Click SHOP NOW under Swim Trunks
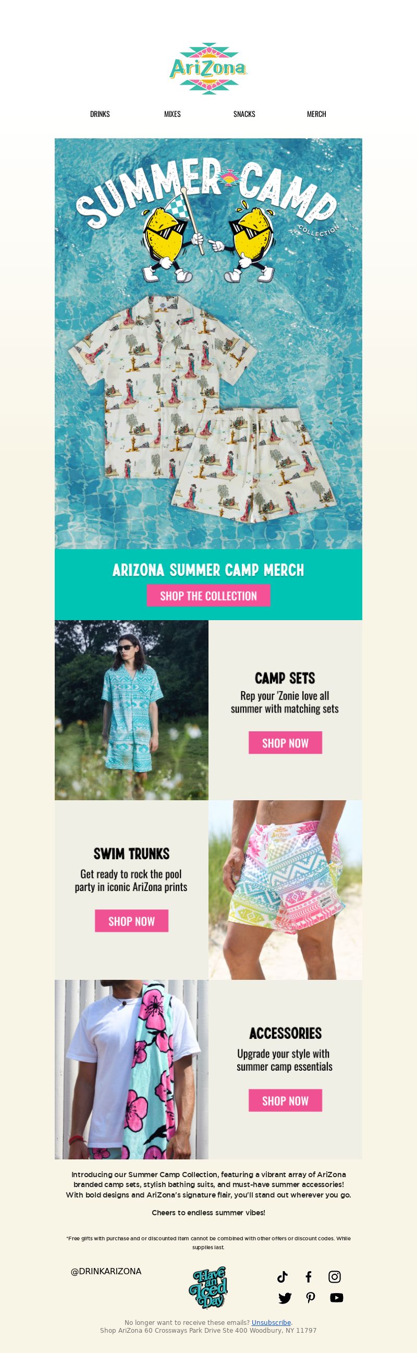Screen dimensions: 417x1363 [x=131, y=921]
